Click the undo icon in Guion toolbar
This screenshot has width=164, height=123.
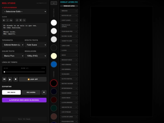pyautogui.click(x=17, y=20)
